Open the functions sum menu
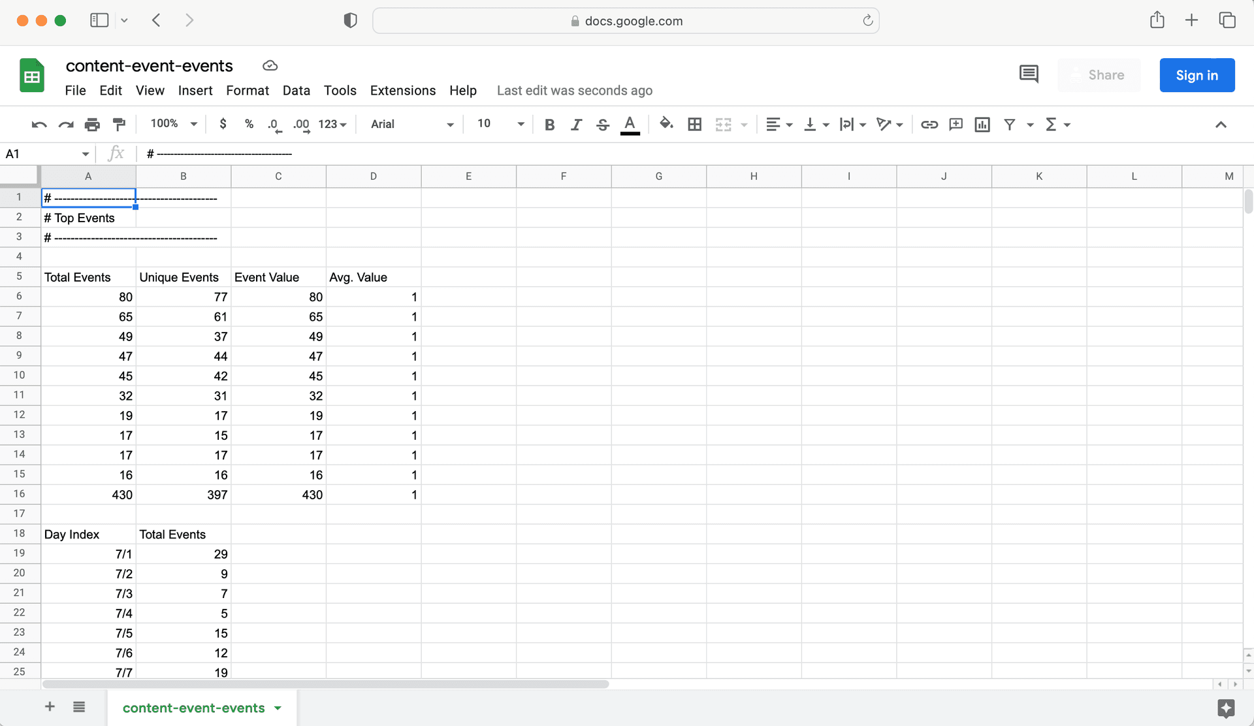 (x=1057, y=124)
